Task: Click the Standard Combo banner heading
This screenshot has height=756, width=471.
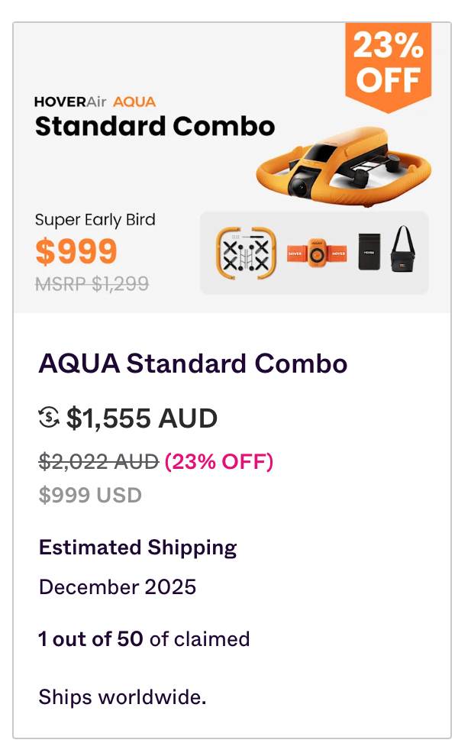Action: coord(154,126)
